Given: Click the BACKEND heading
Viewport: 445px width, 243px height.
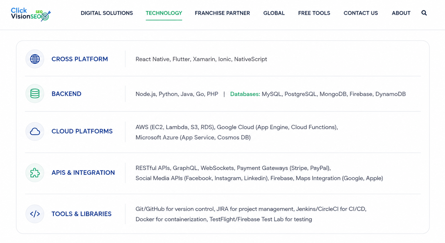Looking at the screenshot, I should click(x=66, y=94).
